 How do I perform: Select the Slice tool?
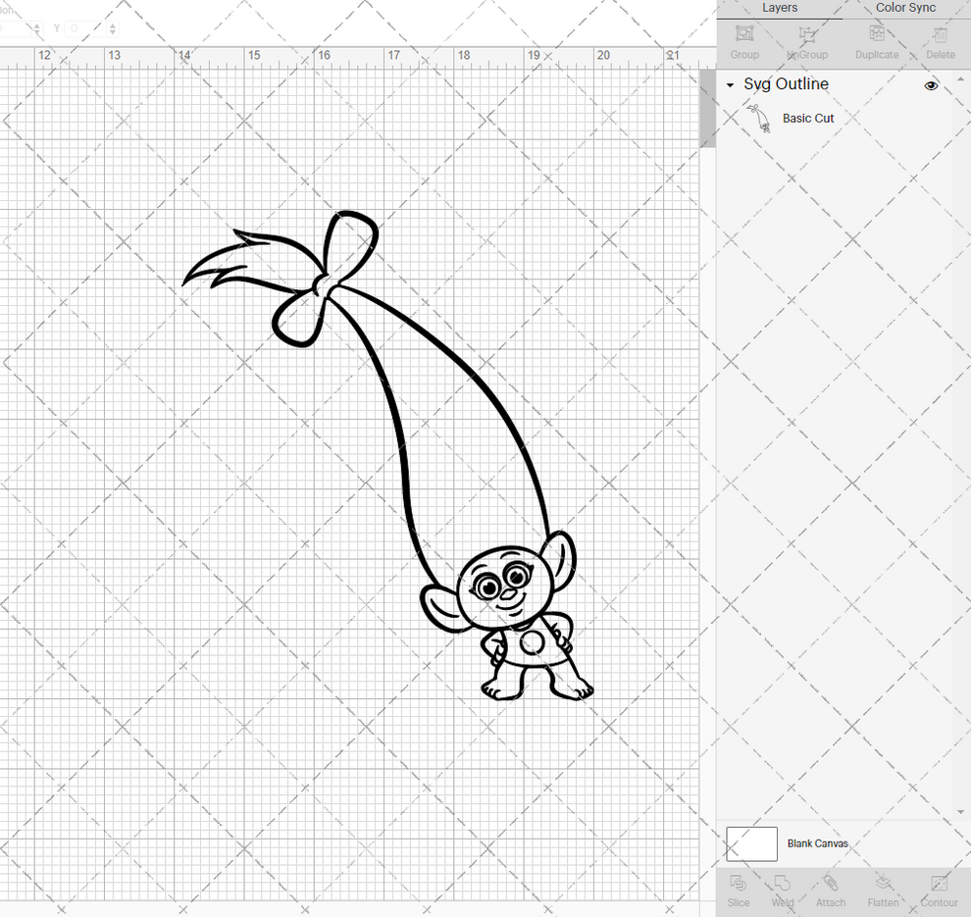point(738,891)
